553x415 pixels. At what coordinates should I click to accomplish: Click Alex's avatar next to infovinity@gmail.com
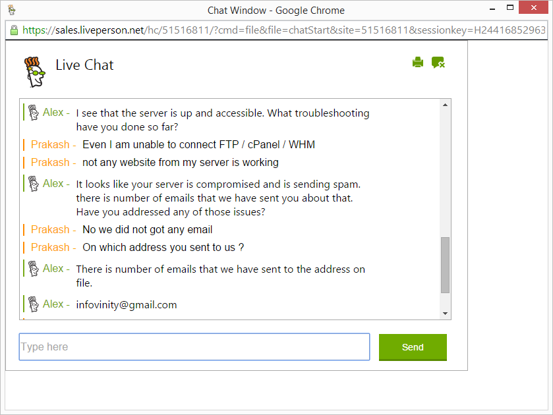point(34,304)
